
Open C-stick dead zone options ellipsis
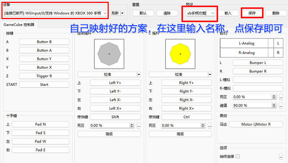pyautogui.click(x=210, y=125)
